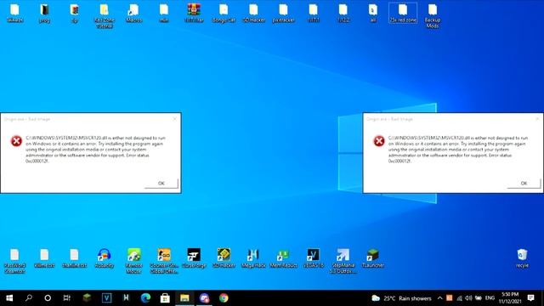Select the pixitracker desktop file
544x306 pixels.
[283, 14]
